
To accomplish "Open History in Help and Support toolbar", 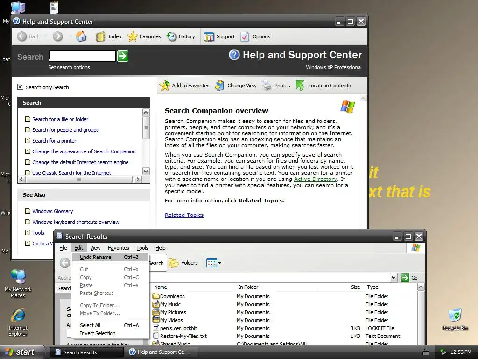I will (x=181, y=36).
